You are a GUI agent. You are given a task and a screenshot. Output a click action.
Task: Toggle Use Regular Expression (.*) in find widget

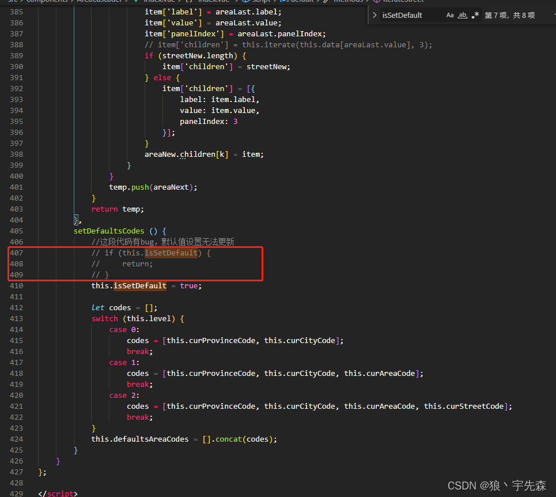tap(475, 15)
